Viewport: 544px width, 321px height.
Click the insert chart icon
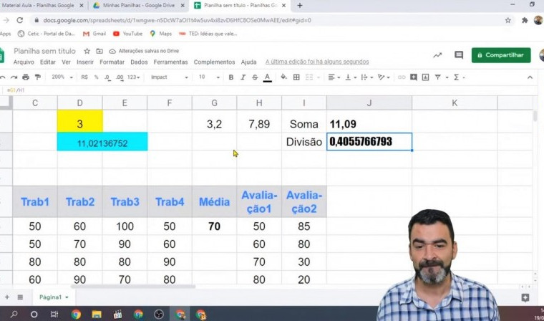point(424,77)
